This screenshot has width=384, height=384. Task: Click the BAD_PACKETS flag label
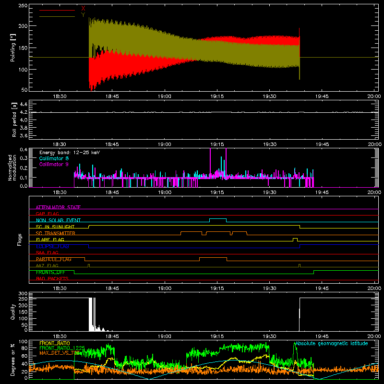tap(52, 278)
